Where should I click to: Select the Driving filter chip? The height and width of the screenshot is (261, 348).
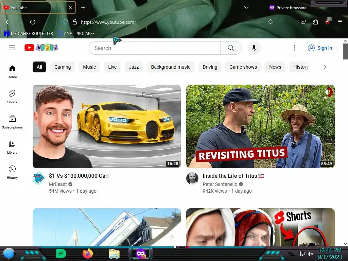point(210,67)
